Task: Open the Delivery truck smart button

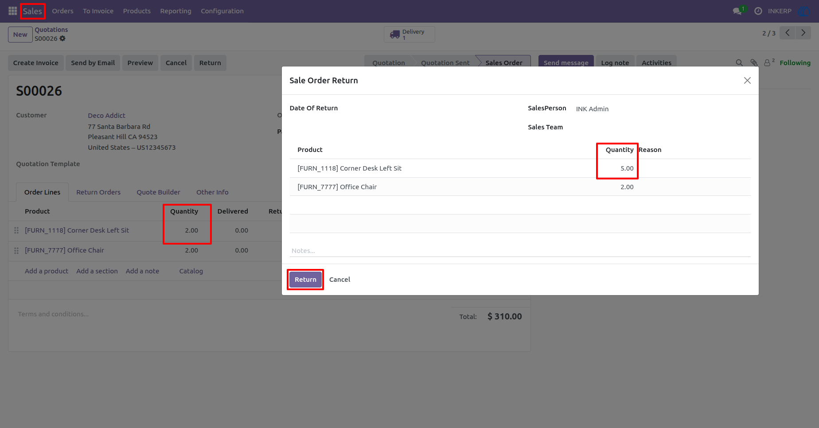Action: [409, 34]
